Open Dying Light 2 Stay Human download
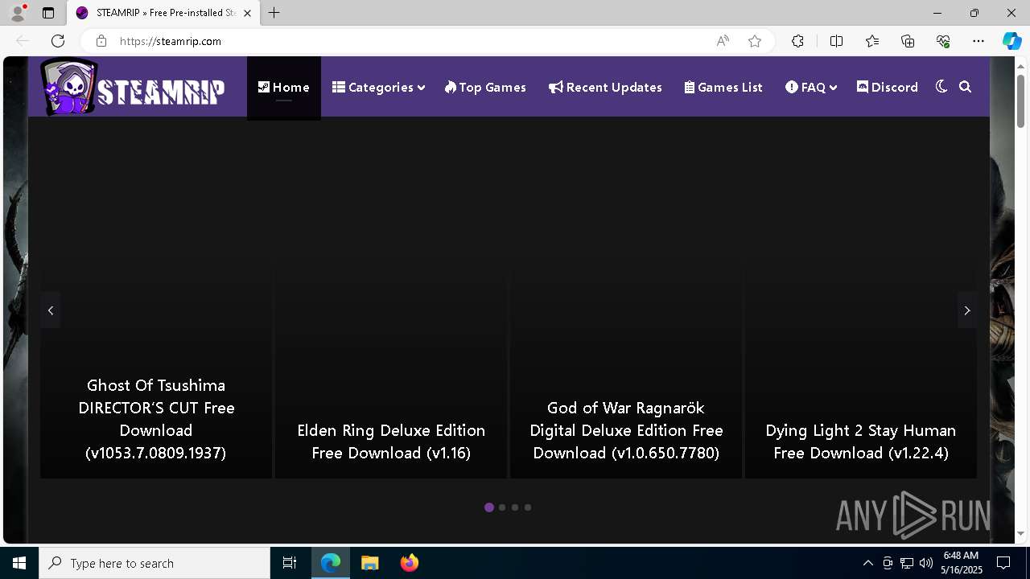This screenshot has height=579, width=1030. click(x=861, y=441)
